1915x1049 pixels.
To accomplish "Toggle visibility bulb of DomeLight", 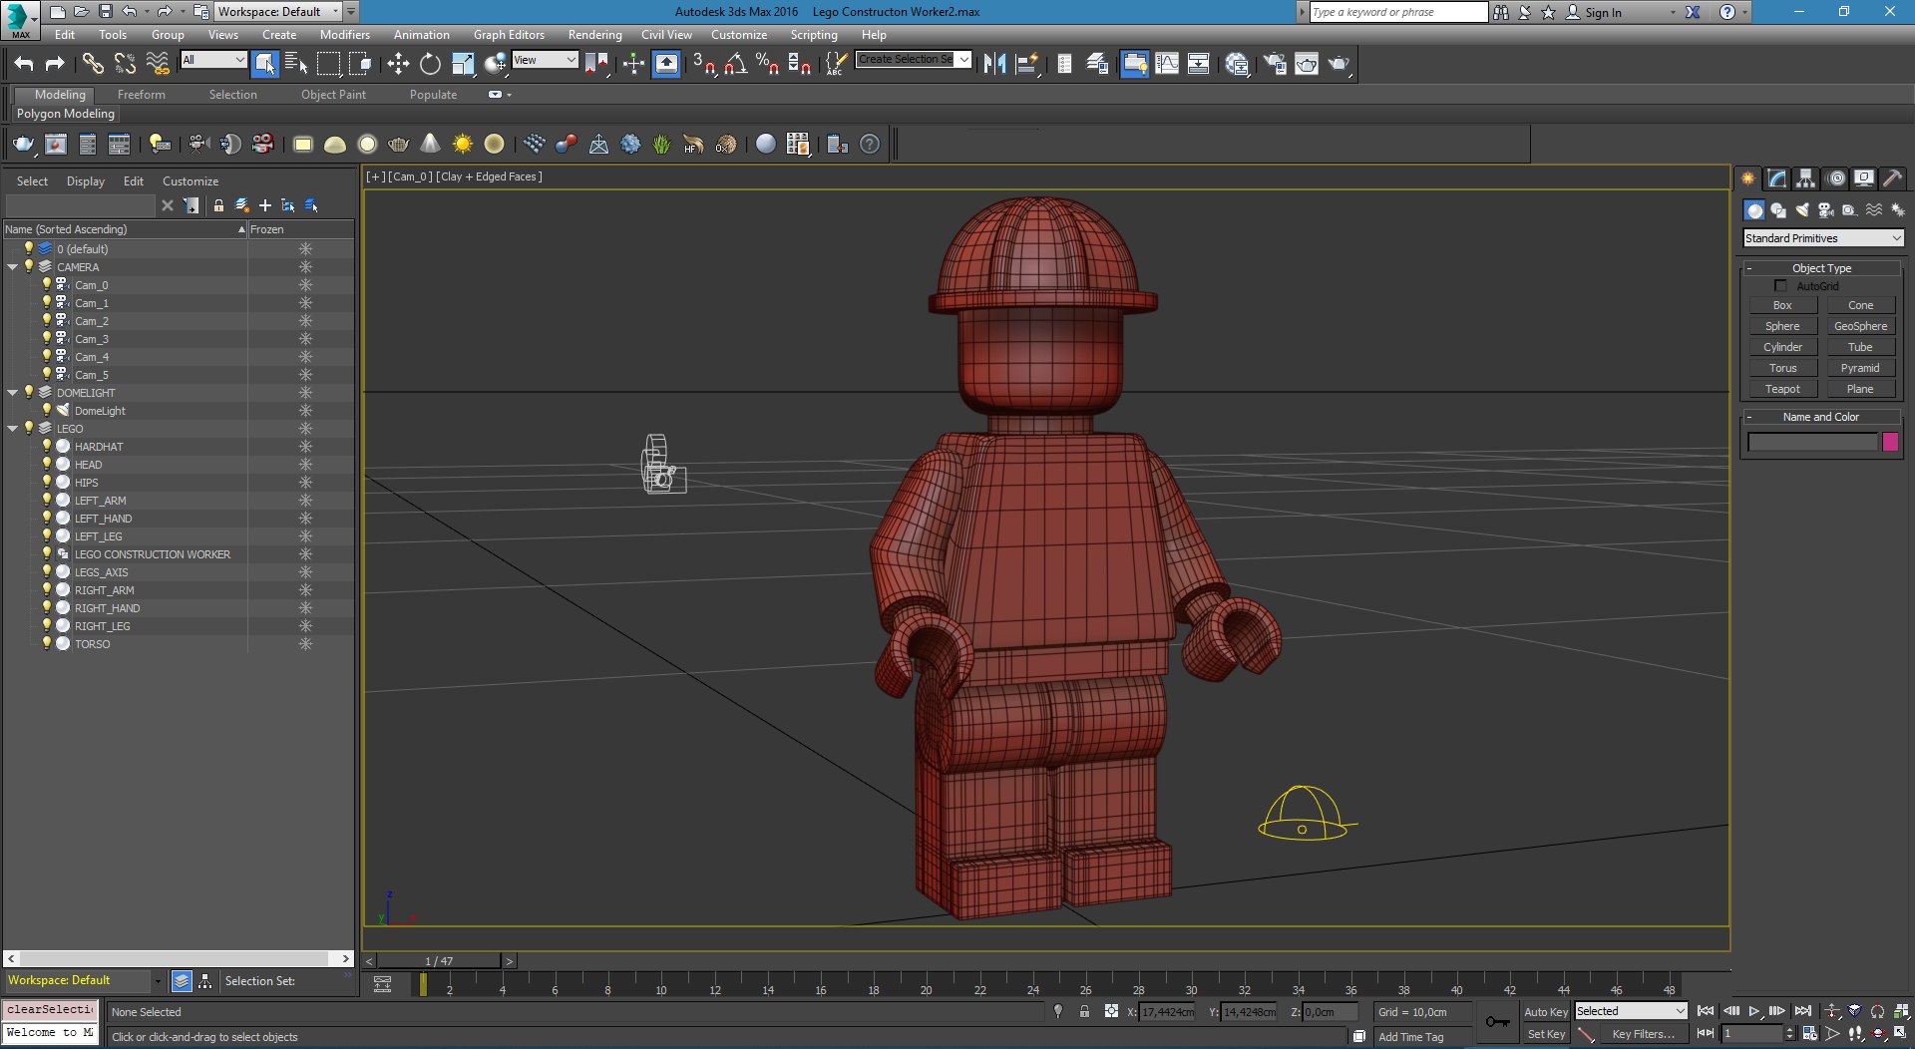I will tap(46, 410).
